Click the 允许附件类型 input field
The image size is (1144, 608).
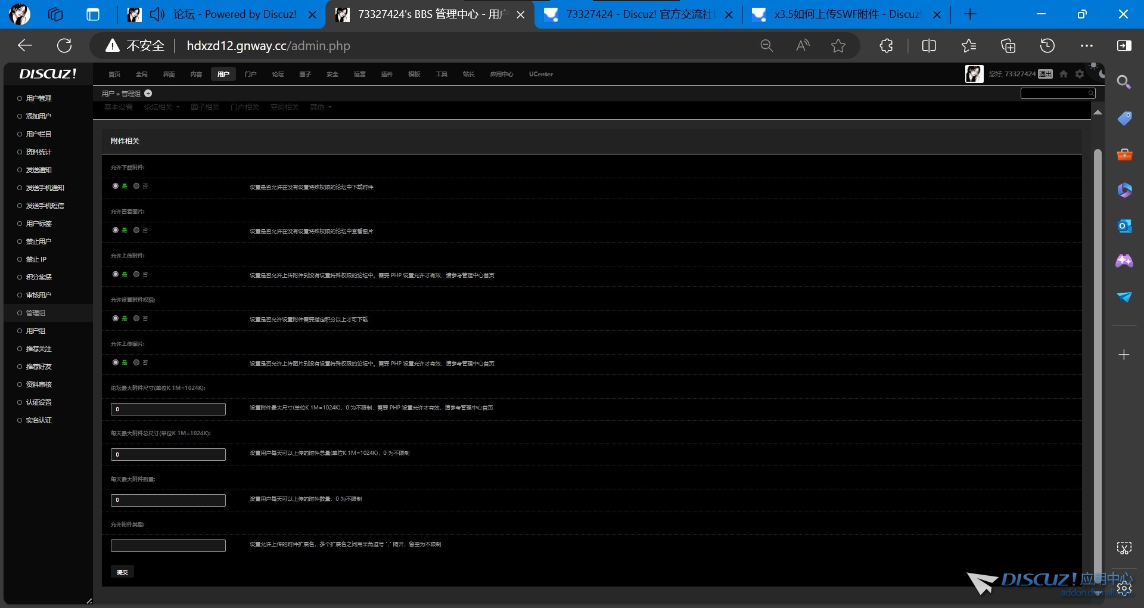coord(168,545)
